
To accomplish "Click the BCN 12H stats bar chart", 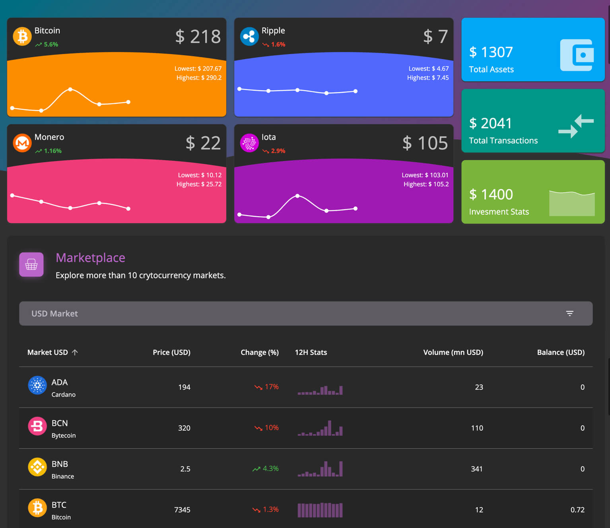I will coord(320,428).
